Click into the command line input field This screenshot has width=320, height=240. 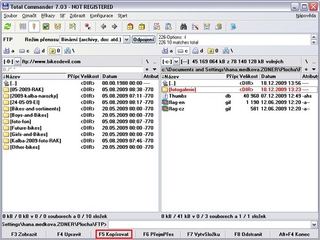click(209, 225)
